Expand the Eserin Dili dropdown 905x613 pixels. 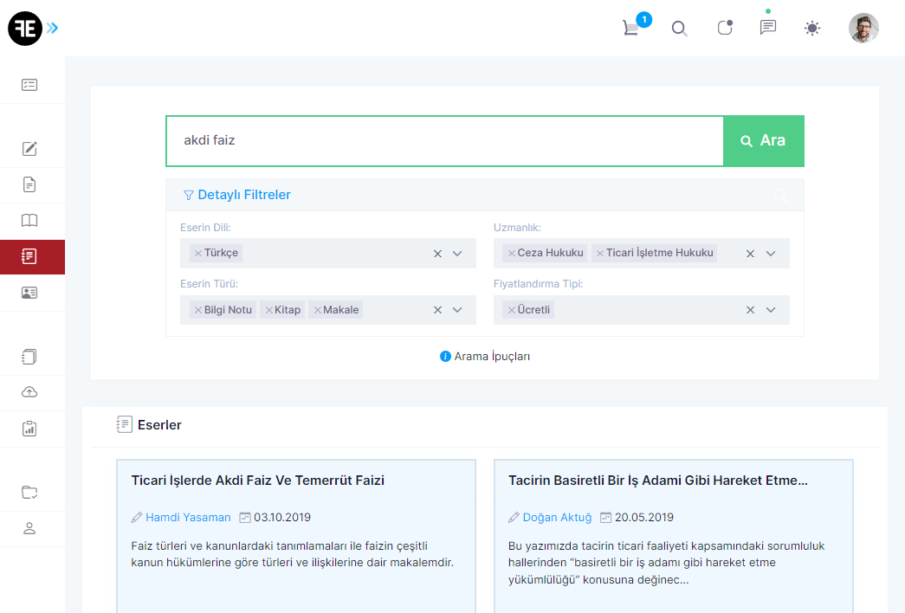coord(458,254)
